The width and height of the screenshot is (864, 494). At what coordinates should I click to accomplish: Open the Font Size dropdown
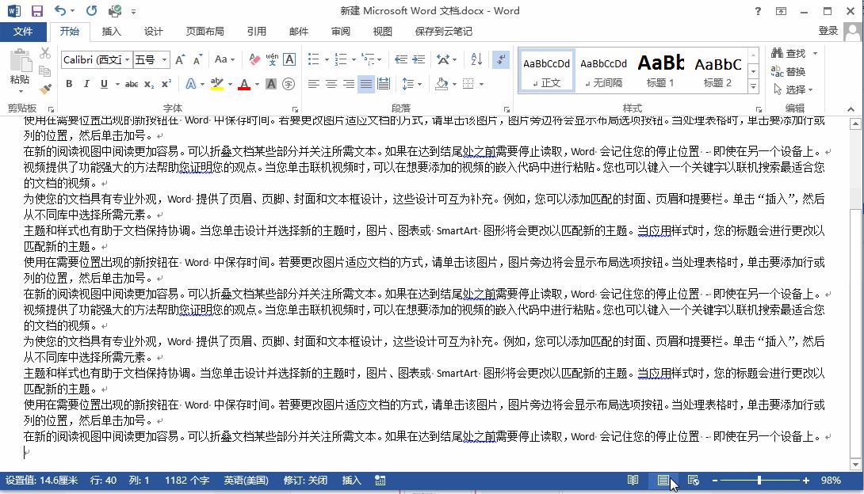point(164,59)
